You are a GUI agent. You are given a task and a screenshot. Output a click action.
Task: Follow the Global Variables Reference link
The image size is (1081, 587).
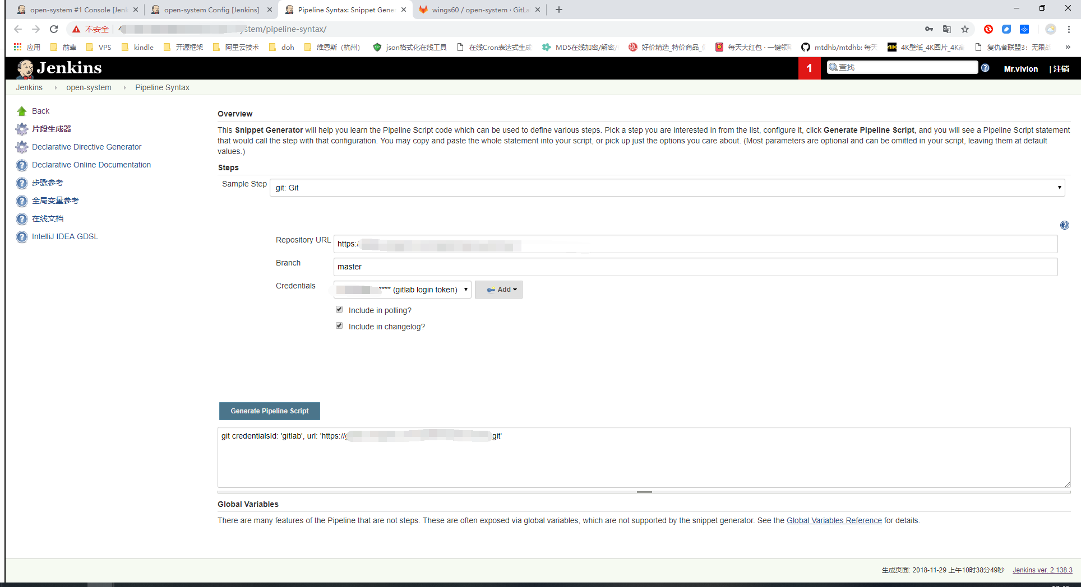(x=834, y=520)
